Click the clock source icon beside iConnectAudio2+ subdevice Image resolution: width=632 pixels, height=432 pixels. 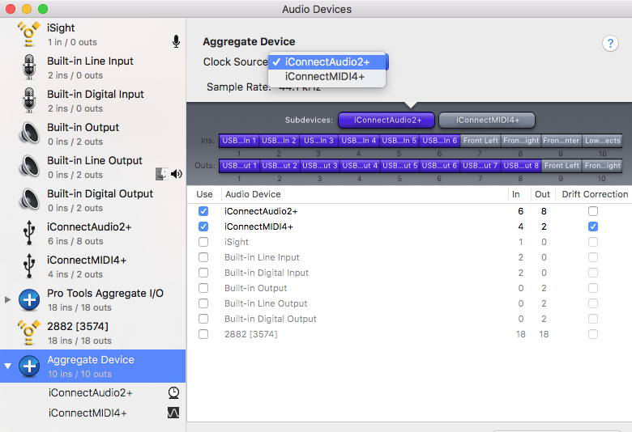pos(173,392)
